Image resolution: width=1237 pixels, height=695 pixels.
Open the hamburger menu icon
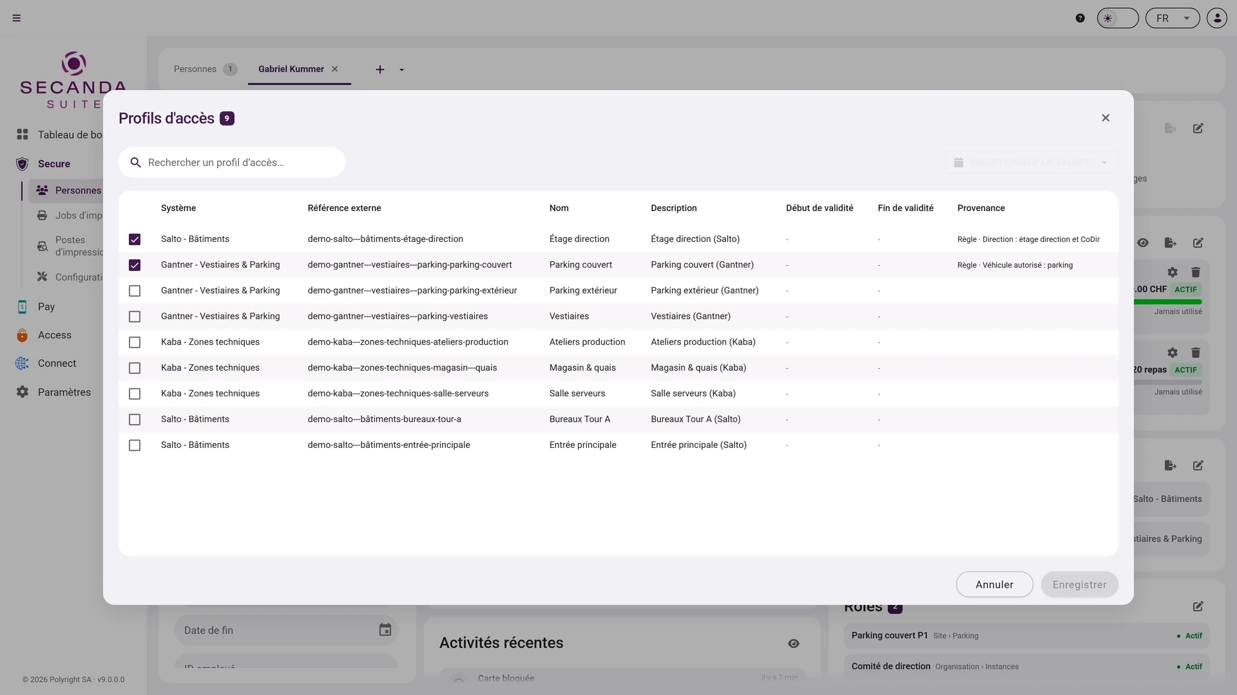17,18
